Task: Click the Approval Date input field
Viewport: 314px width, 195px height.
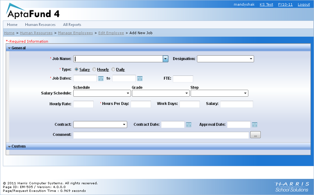Action: (x=239, y=125)
